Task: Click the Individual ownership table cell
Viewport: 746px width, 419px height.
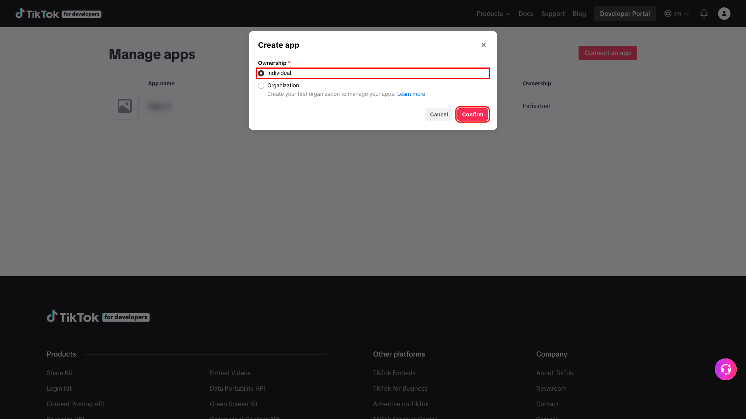Action: point(536,106)
